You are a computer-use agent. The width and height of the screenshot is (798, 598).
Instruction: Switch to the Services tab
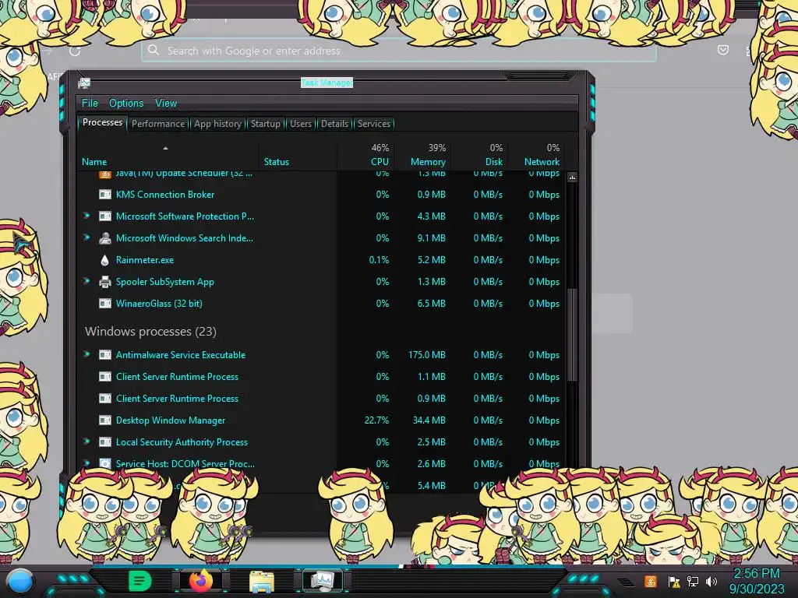(374, 124)
